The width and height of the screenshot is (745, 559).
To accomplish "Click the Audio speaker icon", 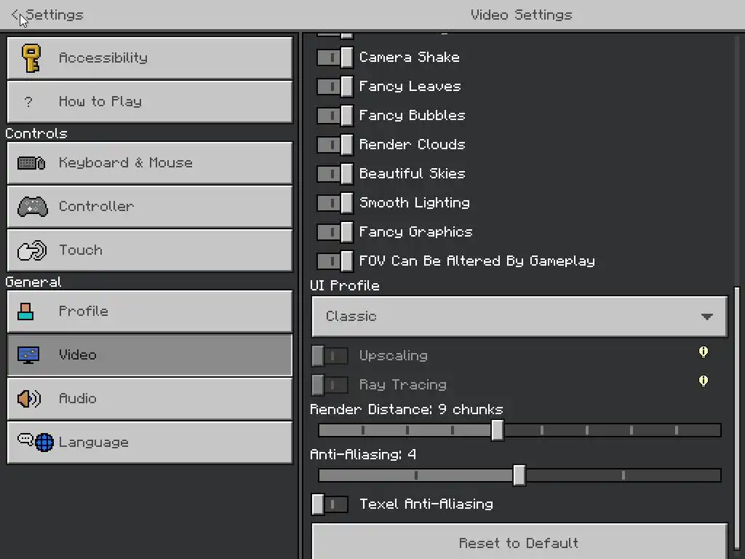I will point(29,399).
